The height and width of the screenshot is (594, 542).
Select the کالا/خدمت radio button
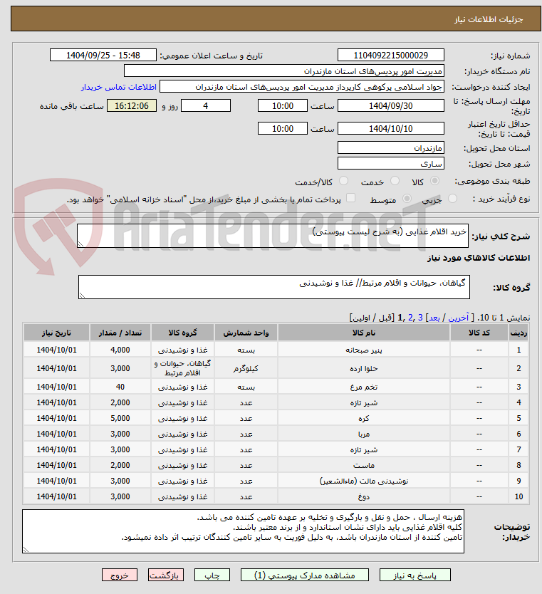tap(343, 181)
